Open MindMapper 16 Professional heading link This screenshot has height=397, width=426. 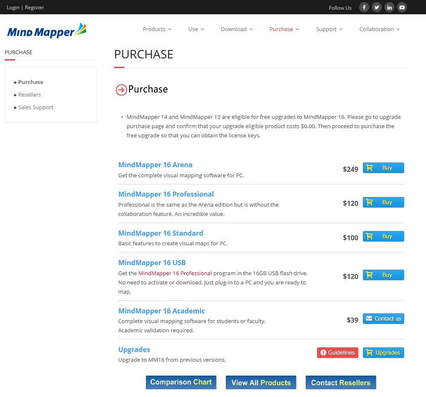166,194
